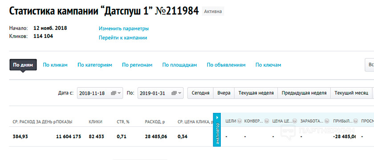Select the Текущий месяц period
Viewport: 374px width, 160px height.
point(351,93)
